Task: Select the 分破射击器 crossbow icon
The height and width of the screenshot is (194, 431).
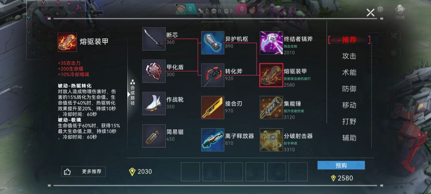Action: (271, 140)
